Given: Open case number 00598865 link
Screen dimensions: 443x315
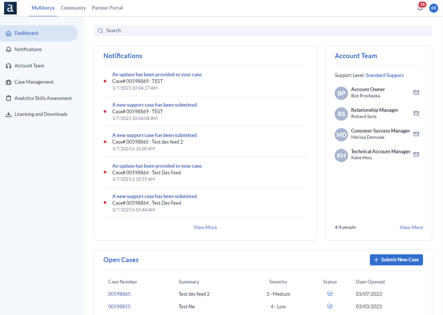Looking at the screenshot, I should 119,294.
